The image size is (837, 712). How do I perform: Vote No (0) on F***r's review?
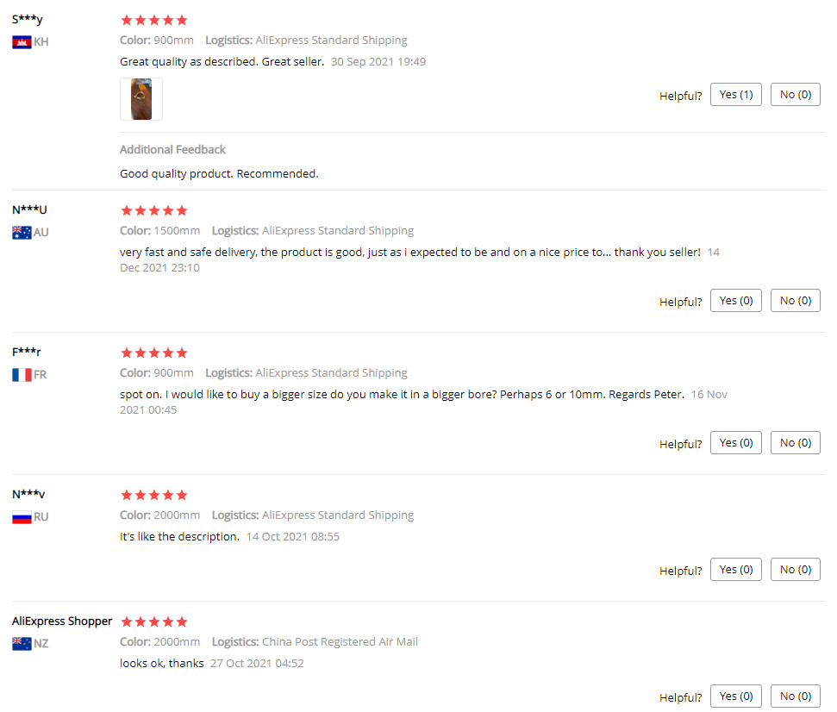[x=795, y=442]
